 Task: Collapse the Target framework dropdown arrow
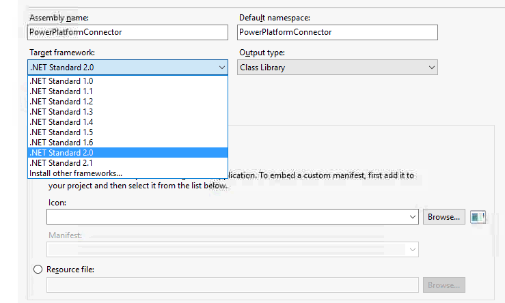coord(221,68)
